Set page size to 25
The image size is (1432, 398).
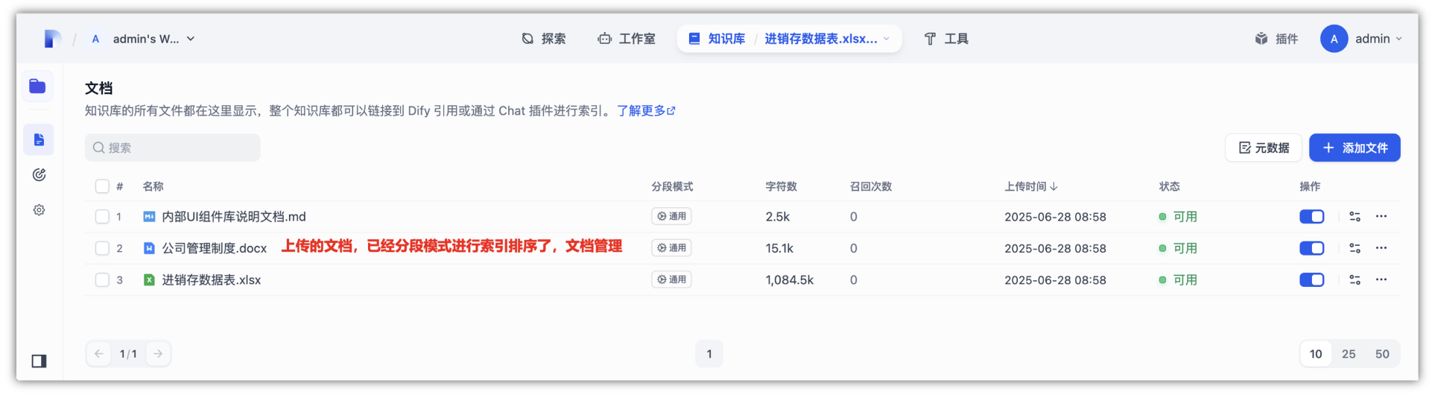point(1349,354)
